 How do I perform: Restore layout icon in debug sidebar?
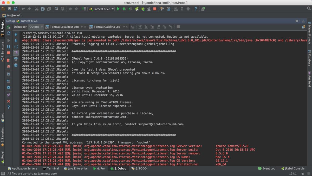[x=8, y=81]
